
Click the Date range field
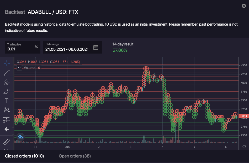point(67,49)
